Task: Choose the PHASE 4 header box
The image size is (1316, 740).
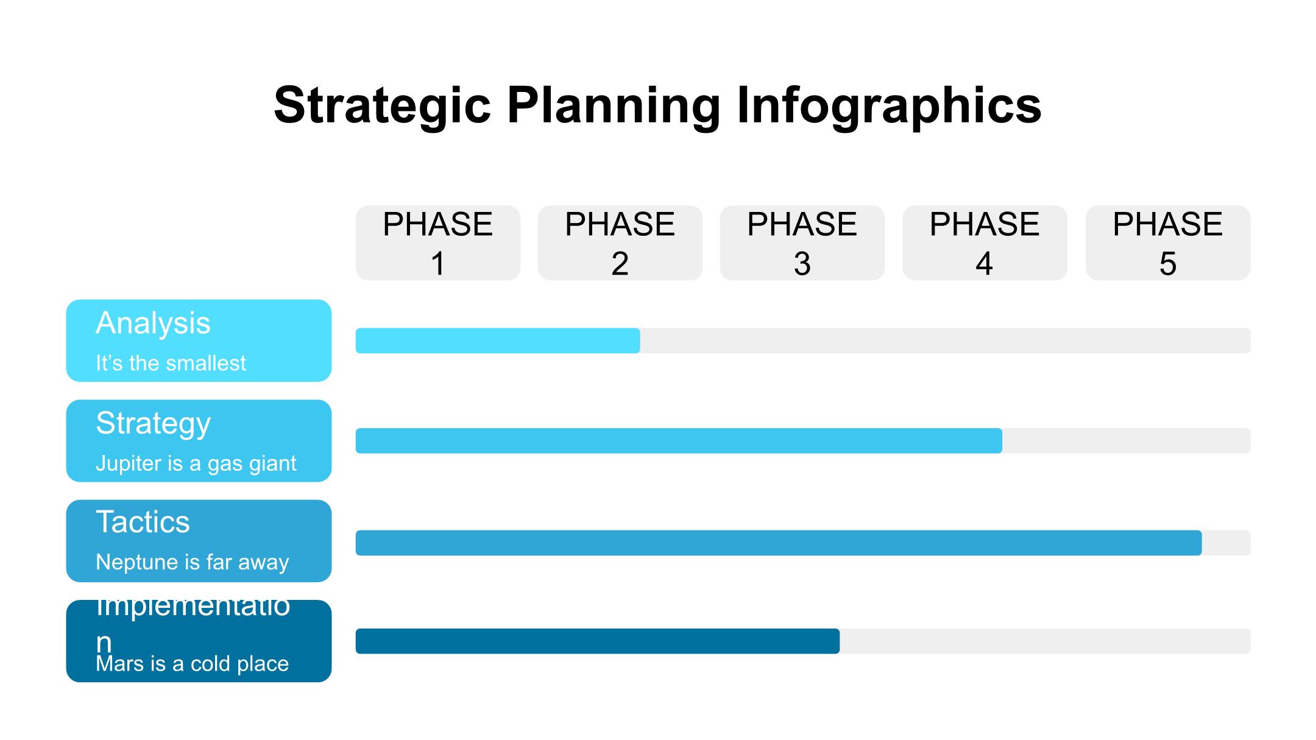Action: (984, 243)
